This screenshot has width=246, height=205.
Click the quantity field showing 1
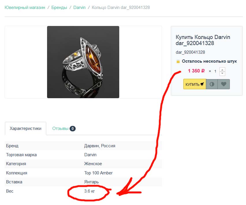pyautogui.click(x=215, y=71)
